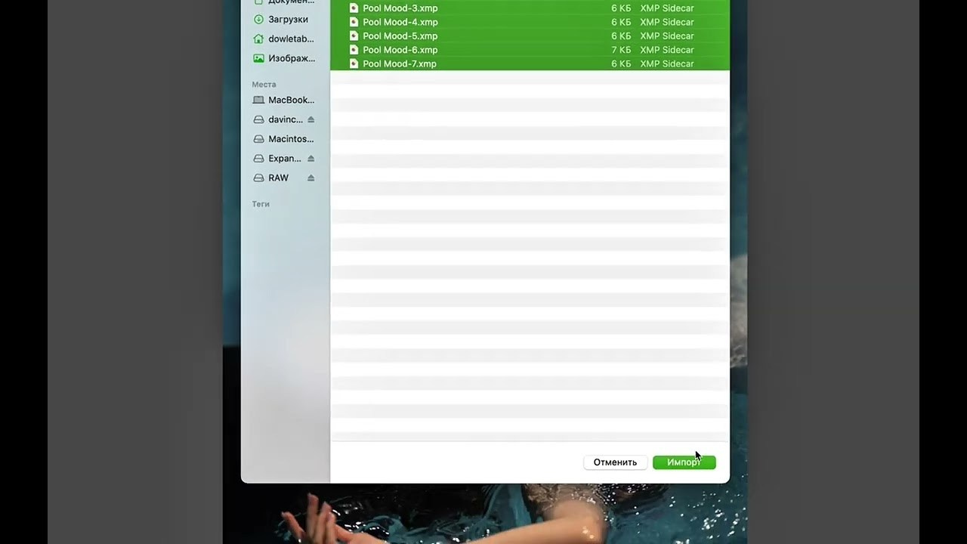Viewport: 967px width, 544px height.
Task: Open Загрузки folder in sidebar
Action: pyautogui.click(x=287, y=19)
